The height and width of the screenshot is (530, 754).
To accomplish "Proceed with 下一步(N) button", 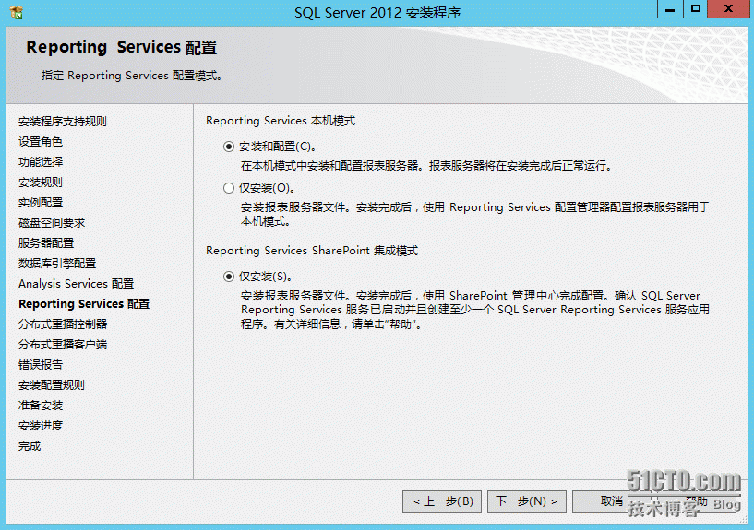I will [527, 501].
